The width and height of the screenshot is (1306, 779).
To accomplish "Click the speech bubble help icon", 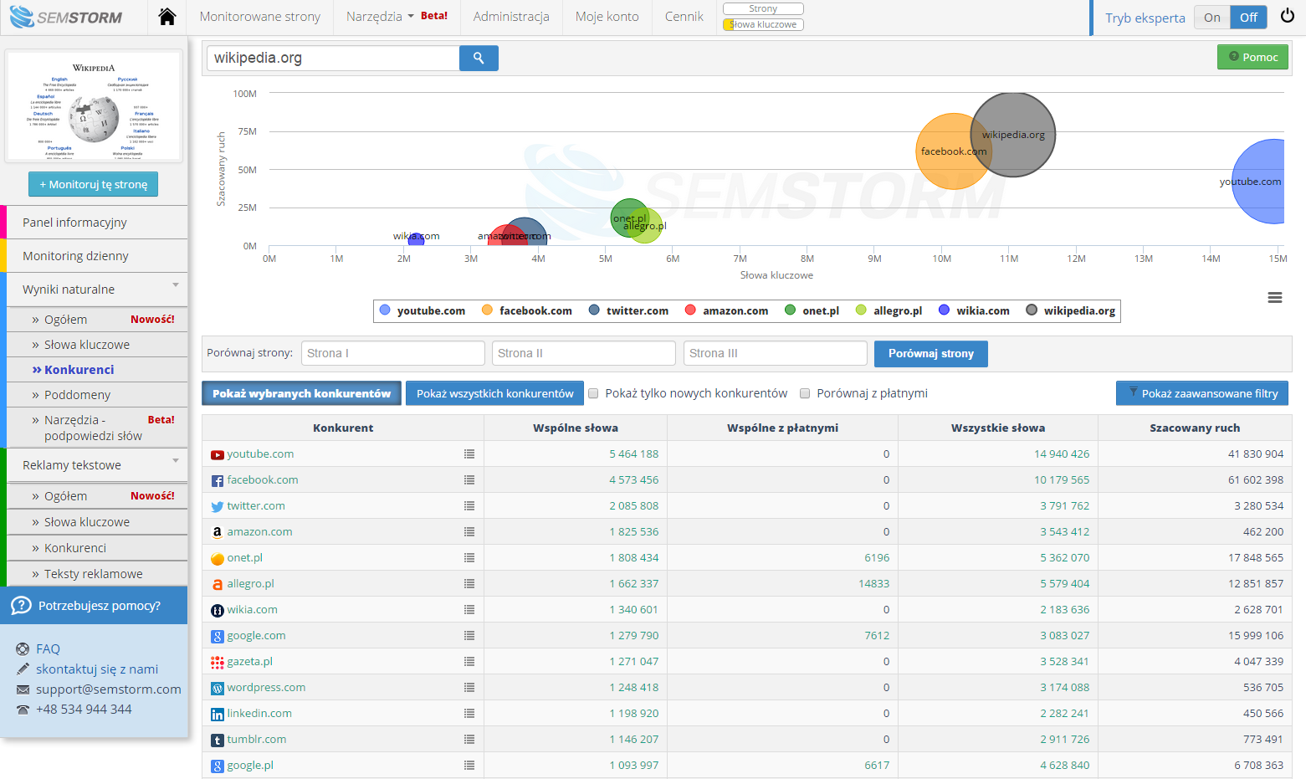I will (x=21, y=606).
